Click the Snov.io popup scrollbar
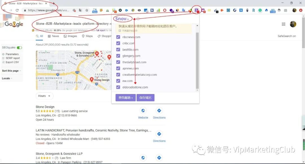Viewport: 305px width, 164px height. 197,60
